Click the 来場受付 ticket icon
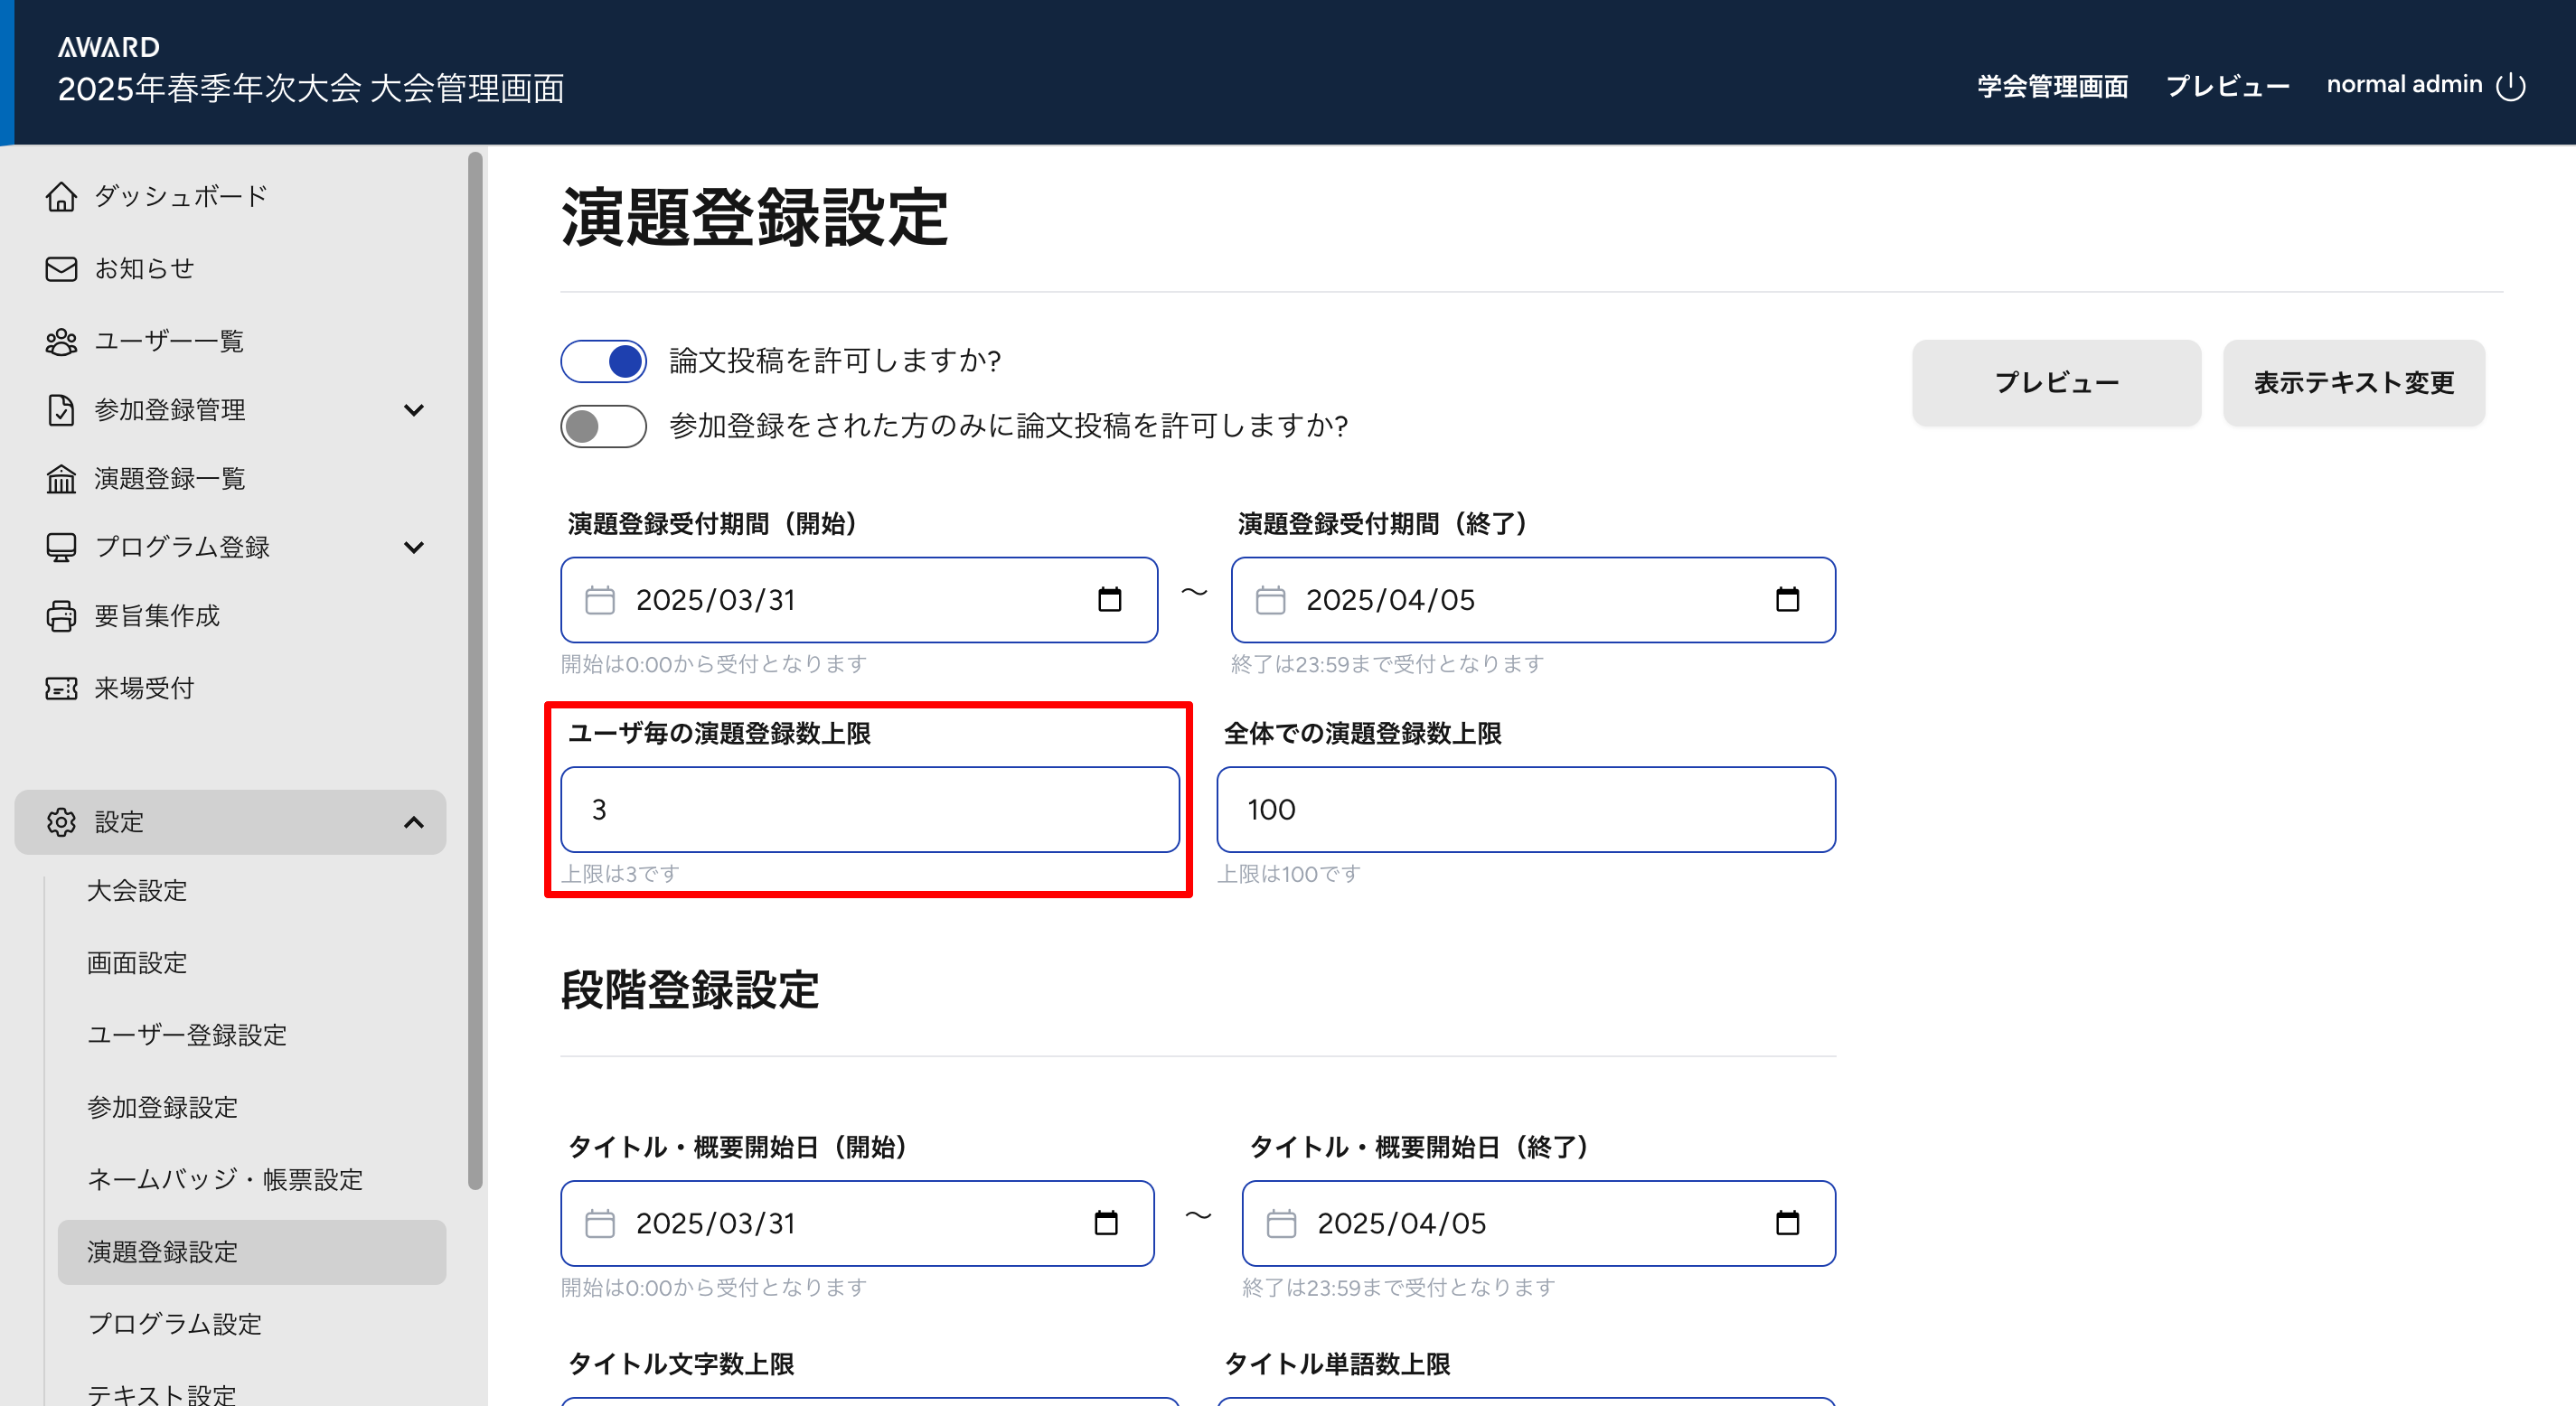The width and height of the screenshot is (2576, 1406). (x=61, y=689)
